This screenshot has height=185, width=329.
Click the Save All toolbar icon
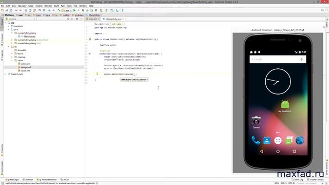pos(7,10)
